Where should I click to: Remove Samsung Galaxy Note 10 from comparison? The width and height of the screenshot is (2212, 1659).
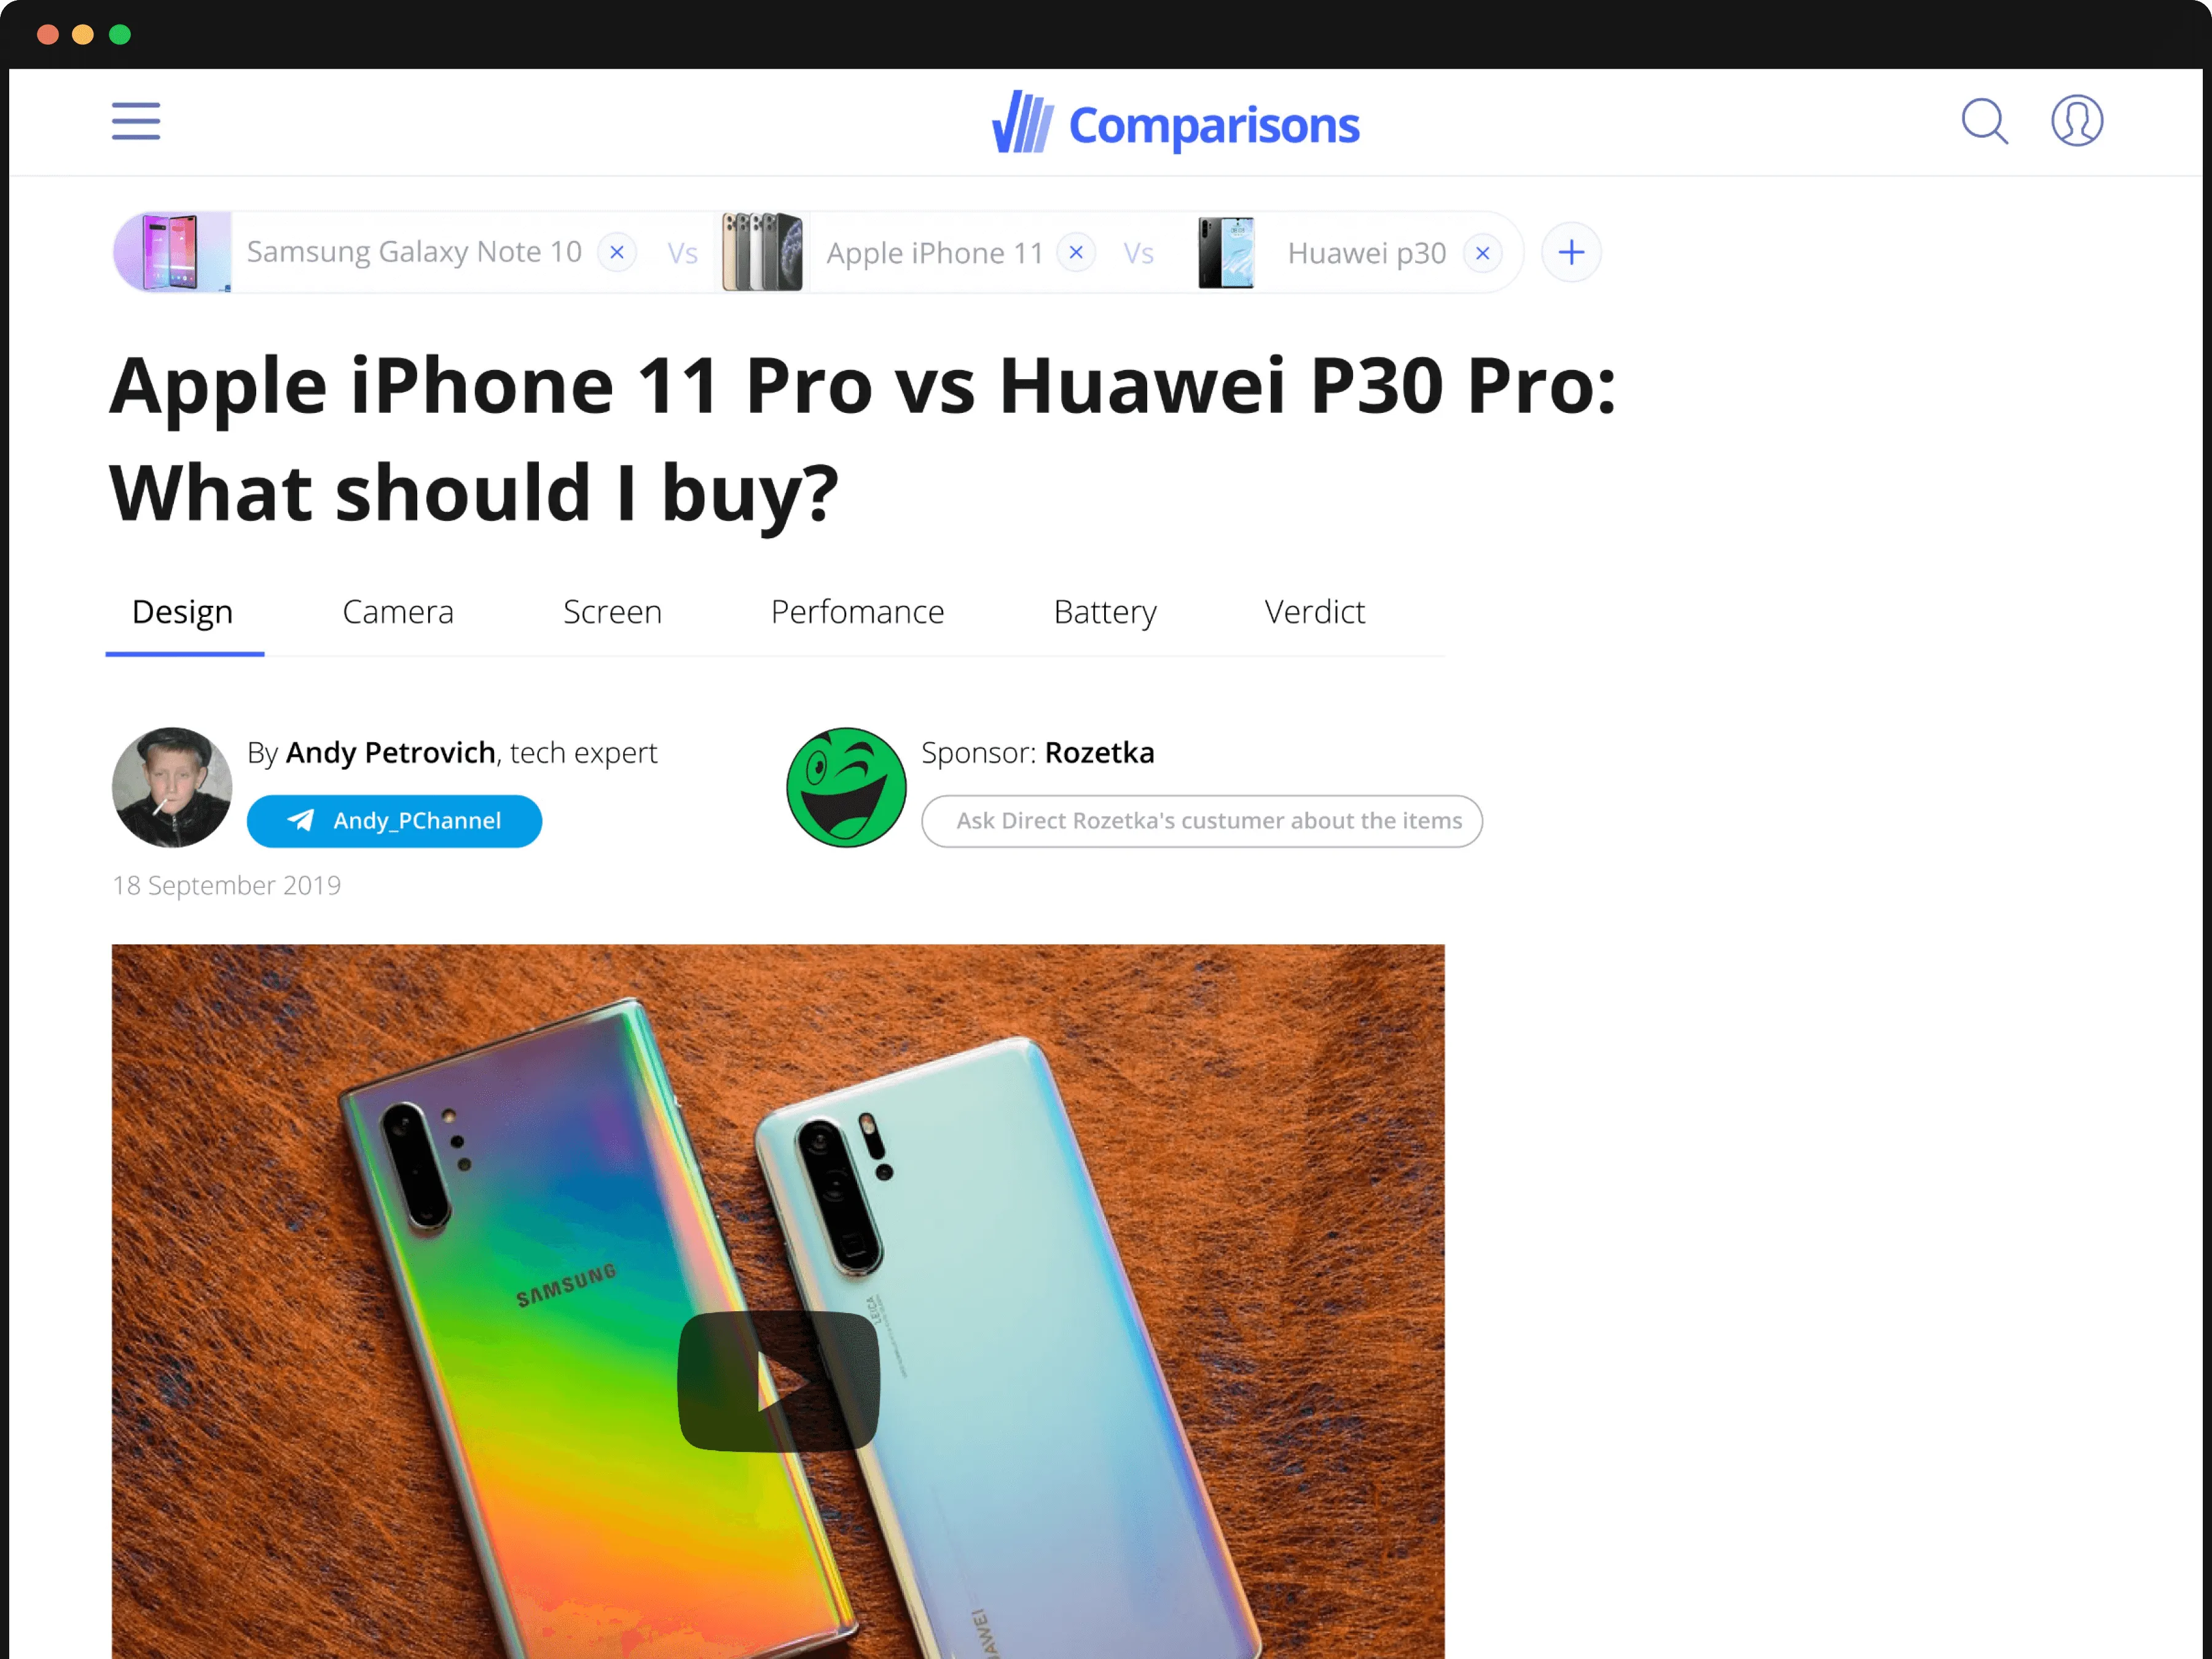[x=617, y=252]
